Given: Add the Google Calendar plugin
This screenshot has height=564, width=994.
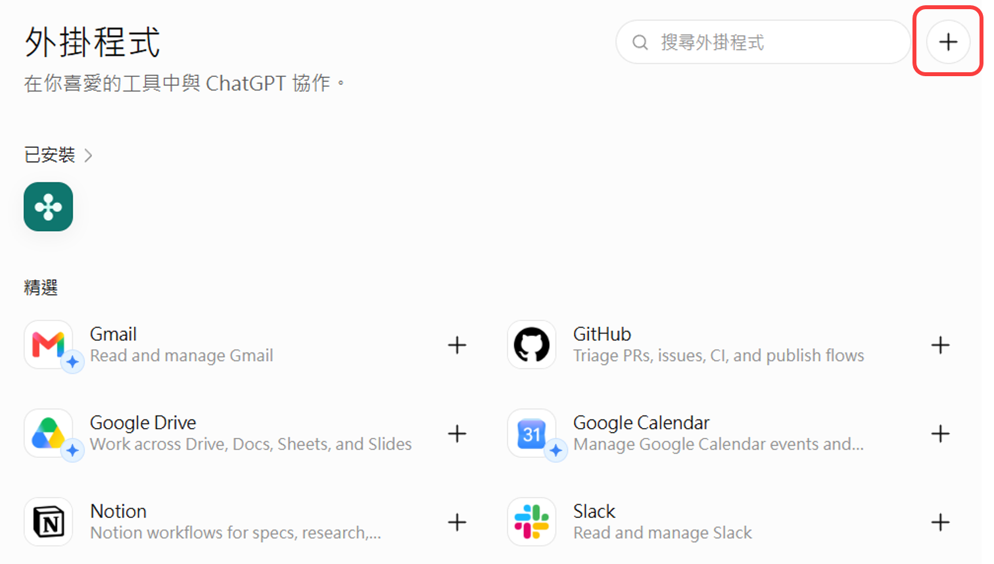Looking at the screenshot, I should coord(940,433).
